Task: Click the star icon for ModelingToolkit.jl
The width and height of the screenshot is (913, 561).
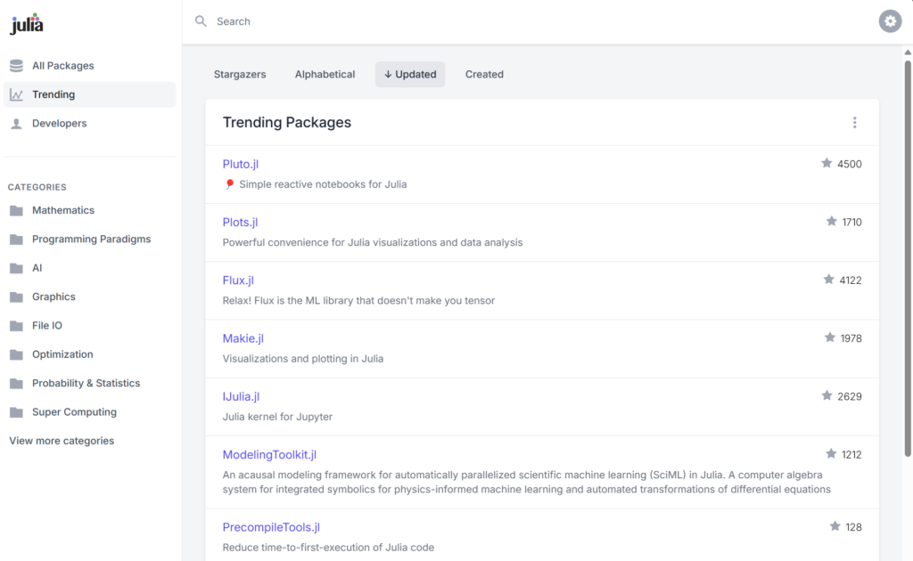Action: 831,454
